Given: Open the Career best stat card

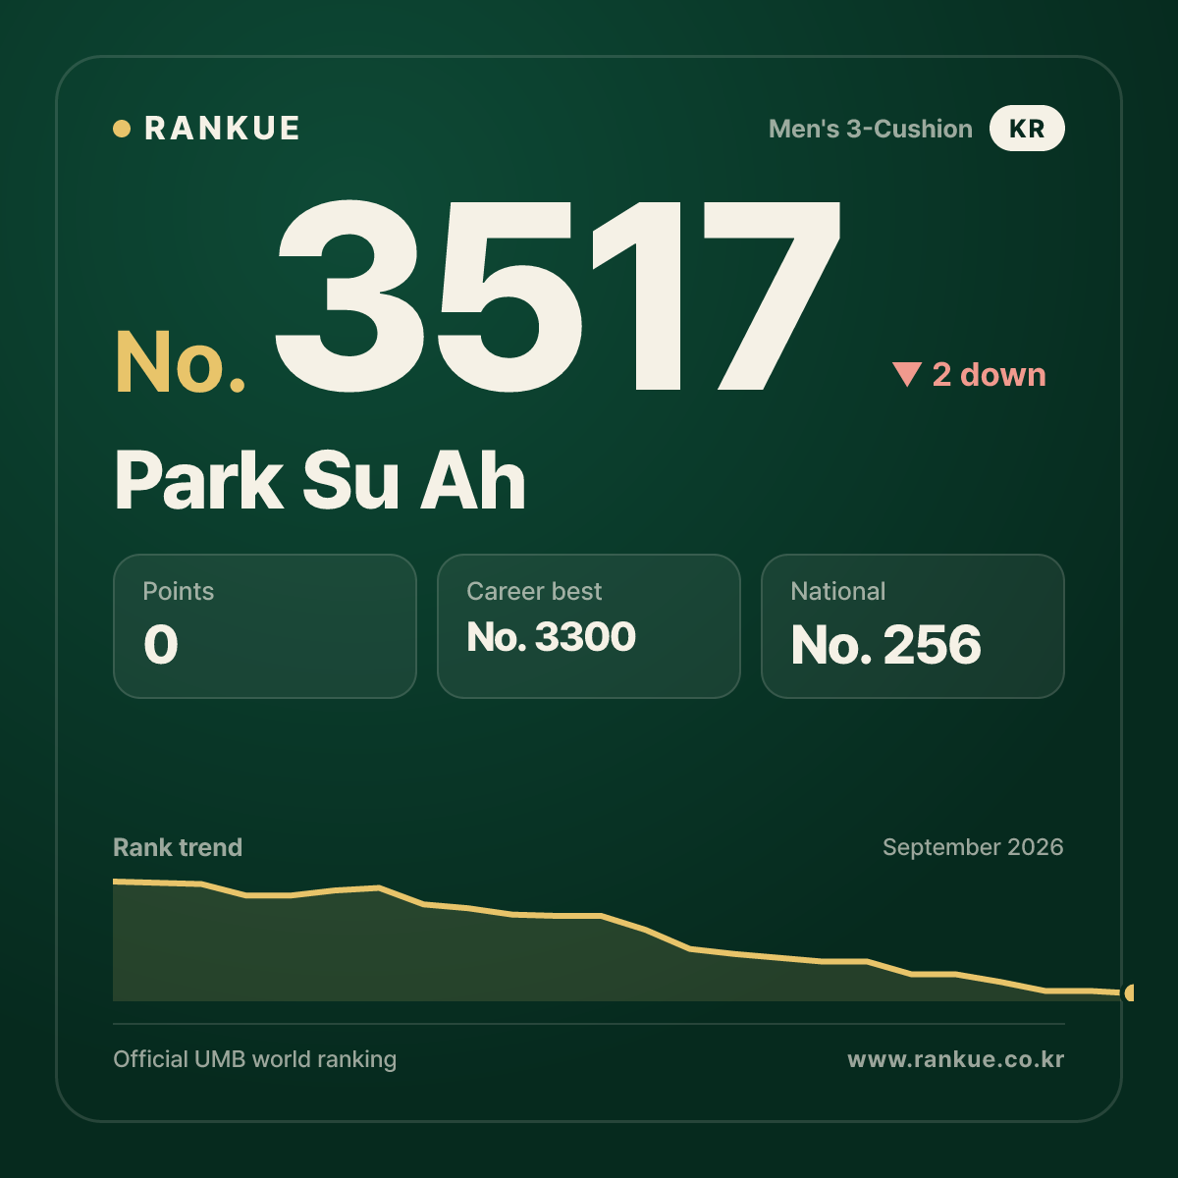Looking at the screenshot, I should coord(589,626).
